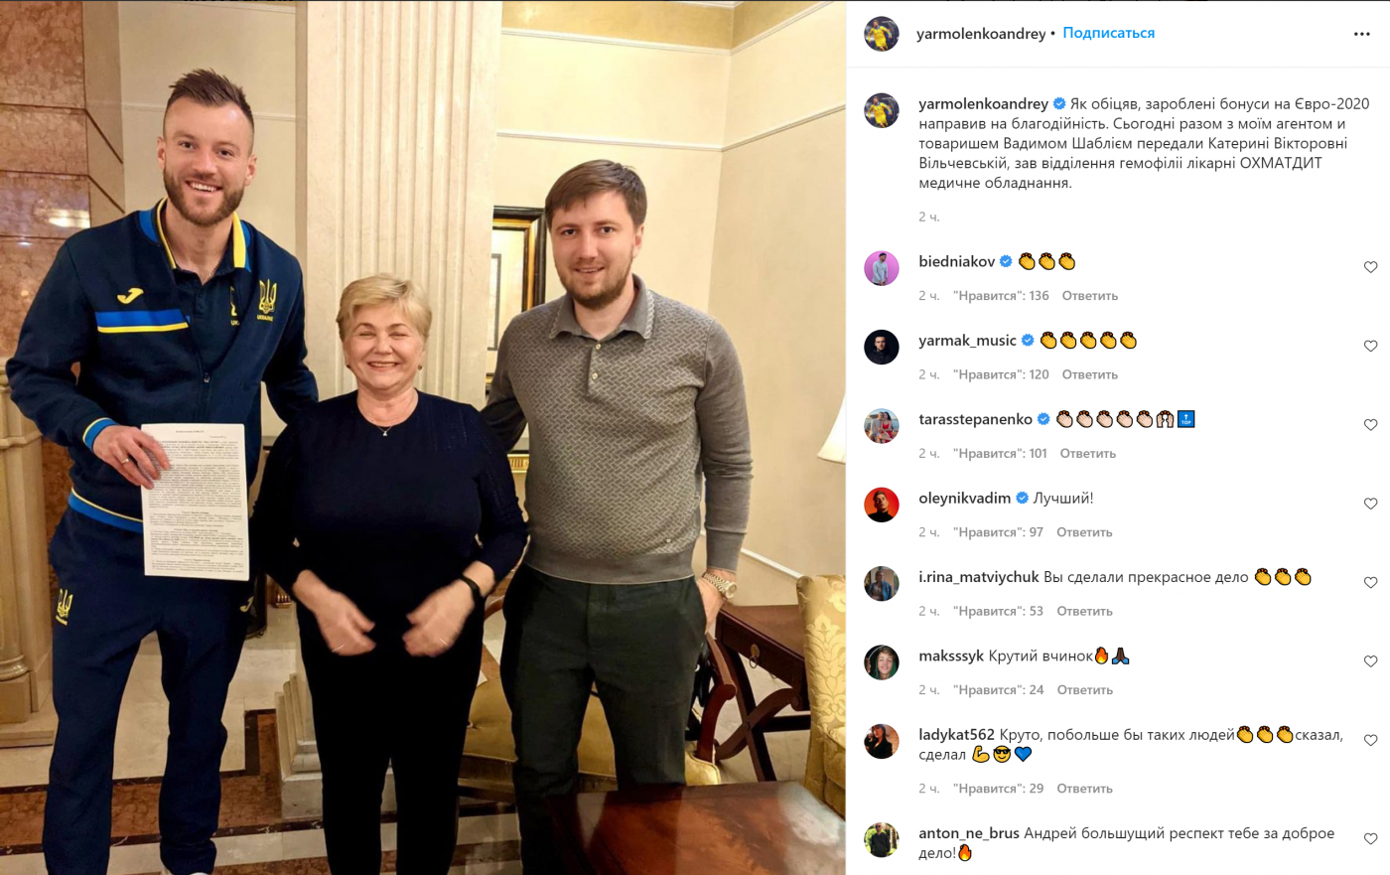Screen dimensions: 1390x875
Task: Tap heart next to oleynikvadim's comment
Action: [x=1370, y=504]
